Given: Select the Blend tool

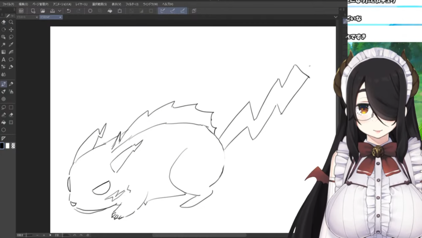Looking at the screenshot, I should coord(4,74).
